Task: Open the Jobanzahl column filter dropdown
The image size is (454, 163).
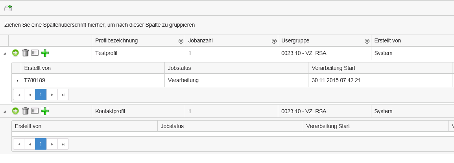Action: 274,41
